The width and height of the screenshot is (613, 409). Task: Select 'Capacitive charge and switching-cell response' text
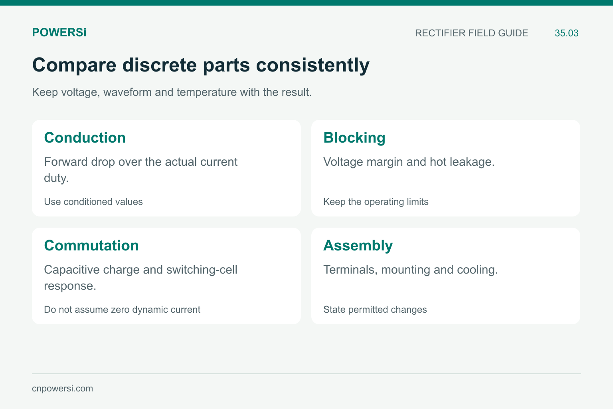pyautogui.click(x=140, y=278)
